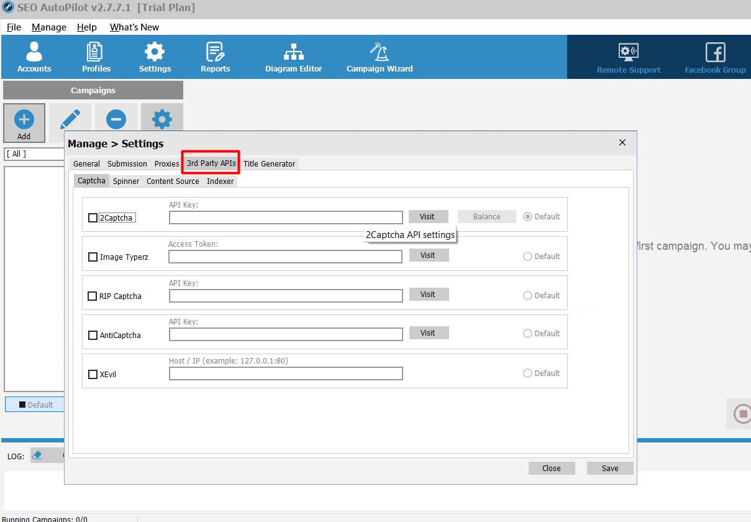Enable the 2Captcha checkbox
Image resolution: width=751 pixels, height=522 pixels.
93,218
